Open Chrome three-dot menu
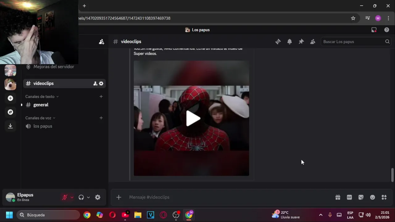This screenshot has height=222, width=395. pos(388,18)
